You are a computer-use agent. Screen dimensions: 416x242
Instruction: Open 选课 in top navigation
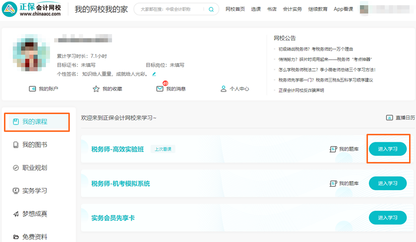[256, 9]
